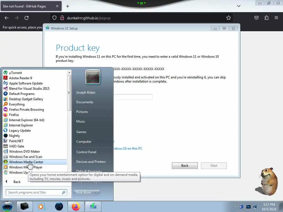Screen dimensions: 283x212
Task: Open Windows Media Player taskbar icon
Action: pos(41,206)
